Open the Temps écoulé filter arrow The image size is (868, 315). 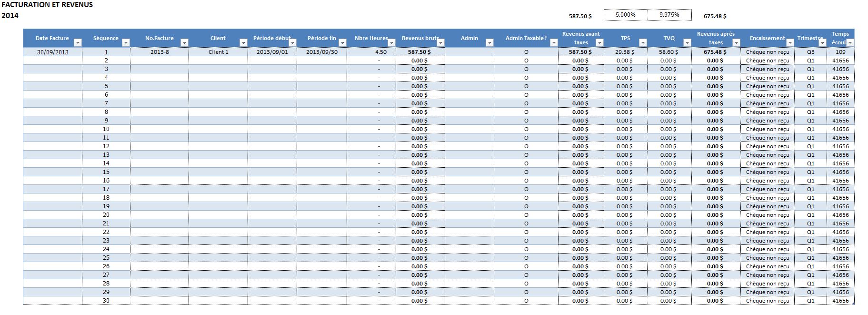pyautogui.click(x=850, y=43)
